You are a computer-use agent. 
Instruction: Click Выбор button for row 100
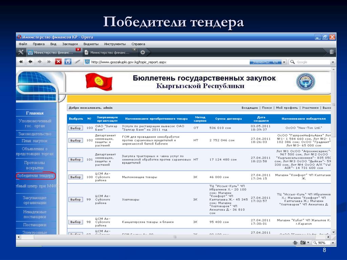(76, 177)
